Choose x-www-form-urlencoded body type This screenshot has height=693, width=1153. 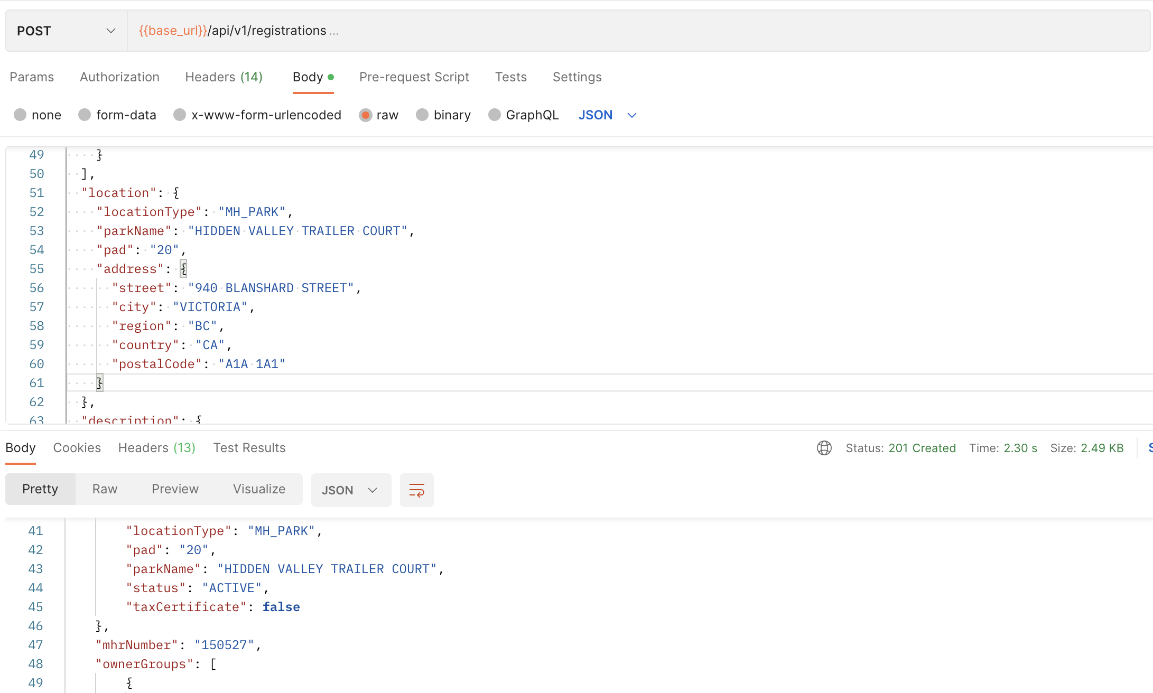[180, 115]
